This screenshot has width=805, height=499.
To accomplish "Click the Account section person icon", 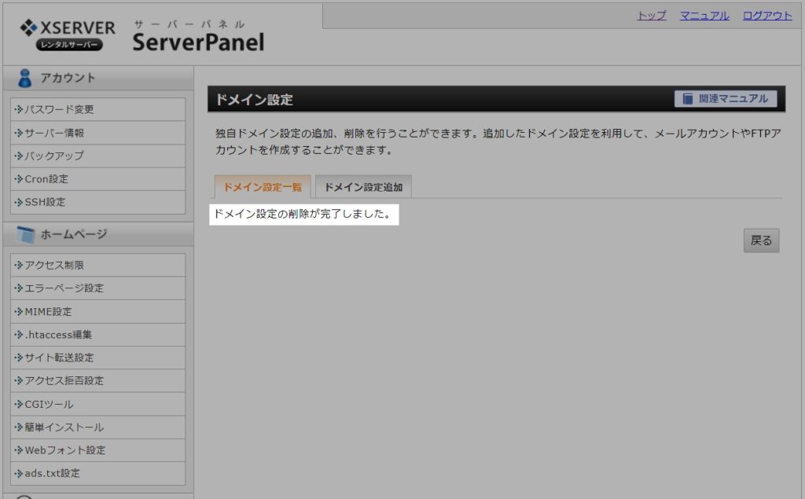I will [x=25, y=78].
